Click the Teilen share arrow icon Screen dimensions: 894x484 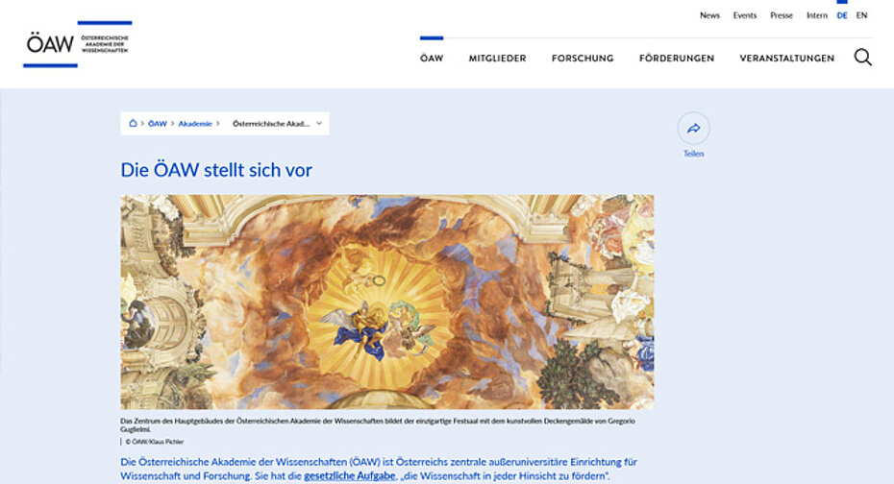pyautogui.click(x=693, y=129)
